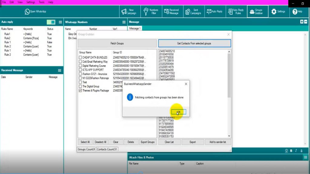
Task: Click the Open WhatsApp button
Action: [35, 11]
